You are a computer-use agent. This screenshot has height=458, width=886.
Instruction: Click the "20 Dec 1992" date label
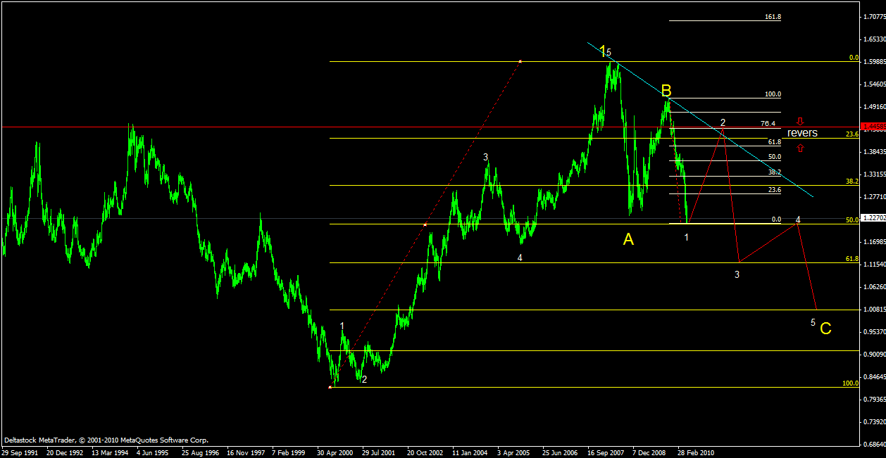coord(65,452)
